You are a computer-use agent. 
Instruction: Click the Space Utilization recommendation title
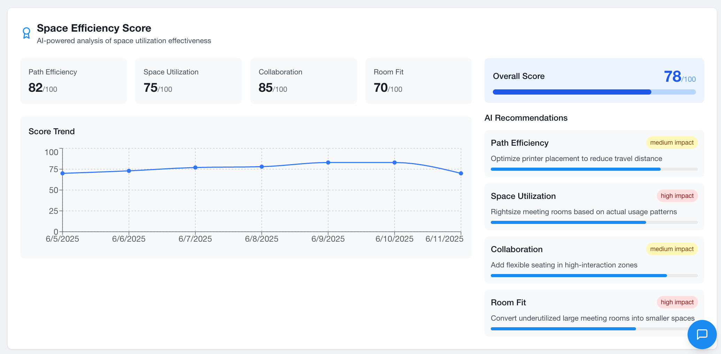pos(523,196)
